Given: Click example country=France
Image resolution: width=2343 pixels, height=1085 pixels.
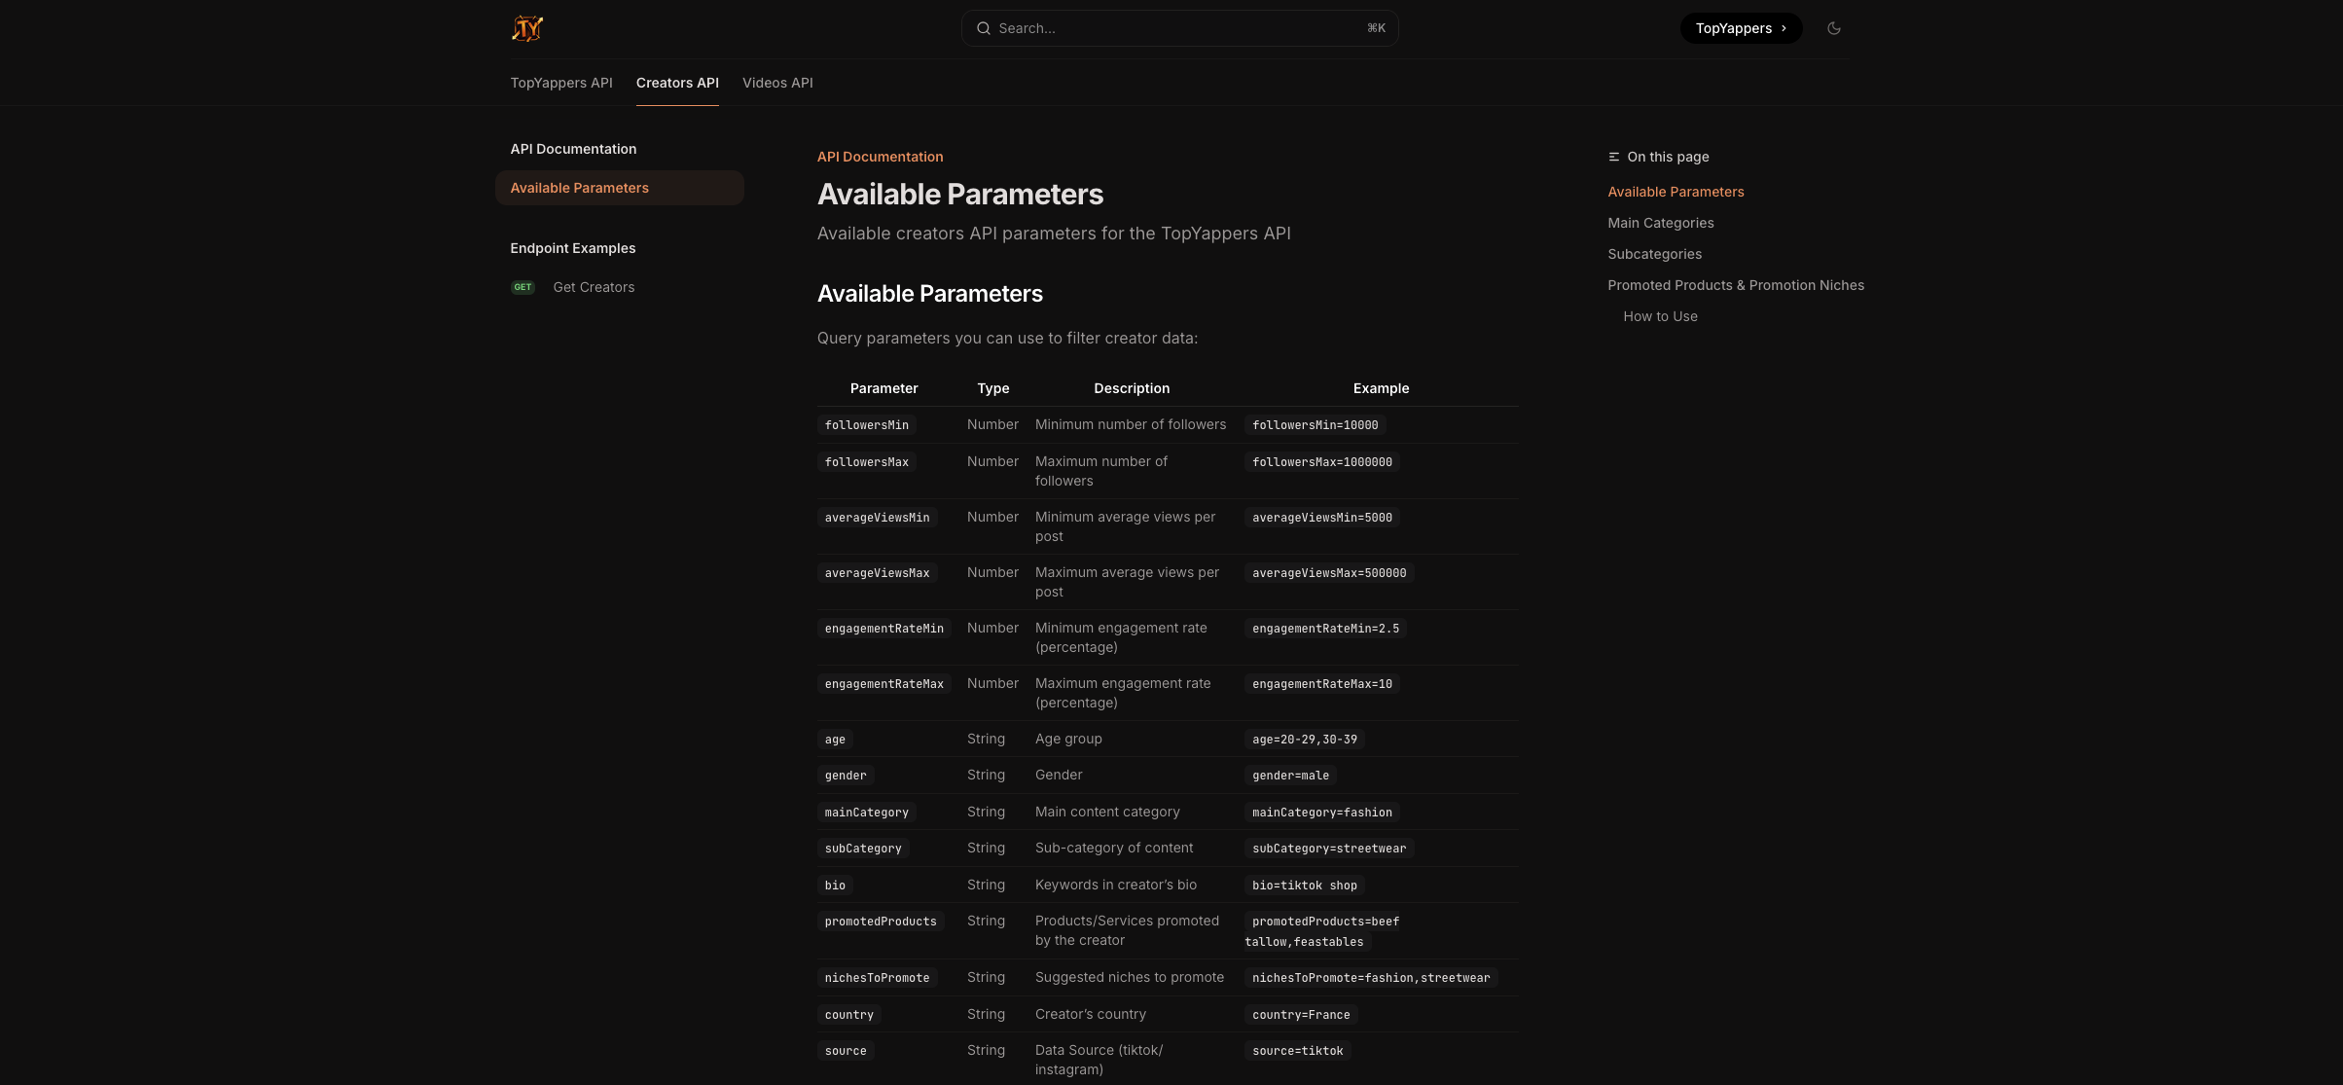Looking at the screenshot, I should (1301, 1015).
